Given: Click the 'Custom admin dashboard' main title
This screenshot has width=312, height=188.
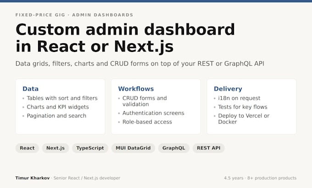Looking at the screenshot, I should click(x=125, y=38).
